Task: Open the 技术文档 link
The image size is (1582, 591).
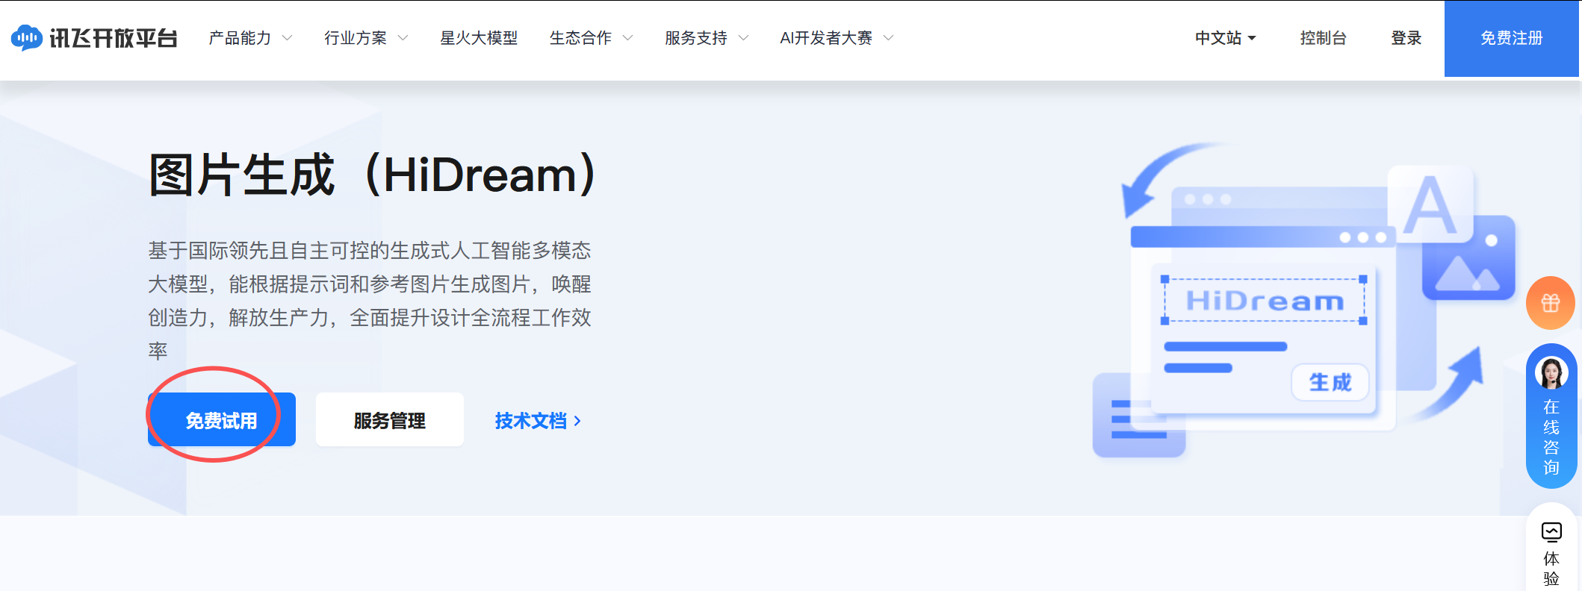Action: 538,421
